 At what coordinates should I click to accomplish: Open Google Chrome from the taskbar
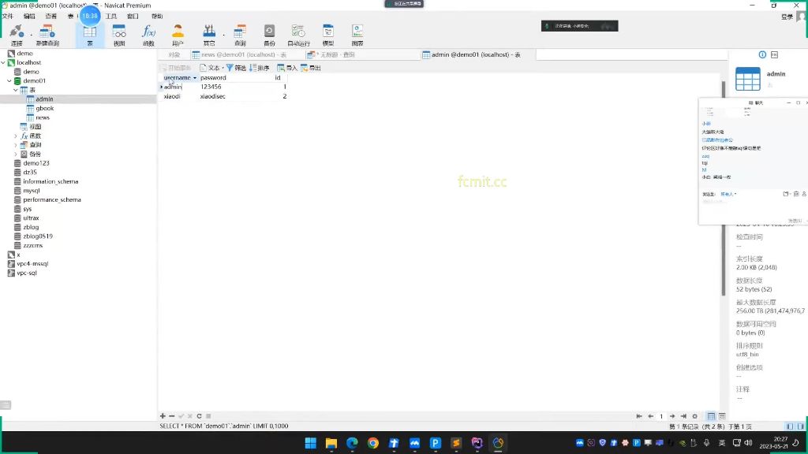(373, 443)
